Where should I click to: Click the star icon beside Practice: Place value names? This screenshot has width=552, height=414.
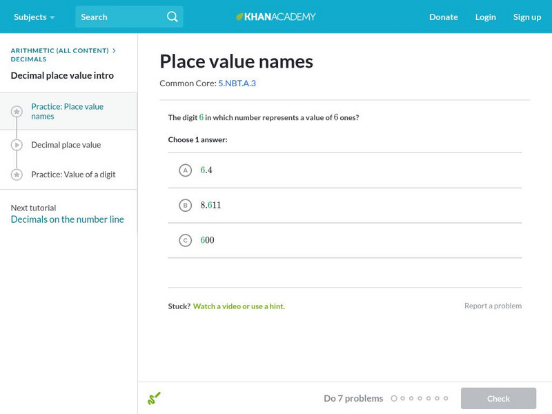pyautogui.click(x=17, y=111)
